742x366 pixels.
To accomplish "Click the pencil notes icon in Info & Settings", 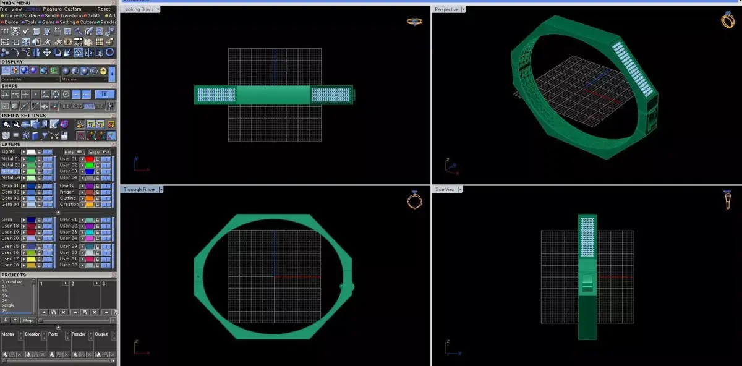I will coord(54,124).
